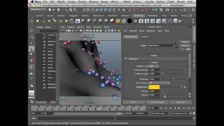Click the Bounce value field
Screen dimensions: 224x126
[x=154, y=91]
